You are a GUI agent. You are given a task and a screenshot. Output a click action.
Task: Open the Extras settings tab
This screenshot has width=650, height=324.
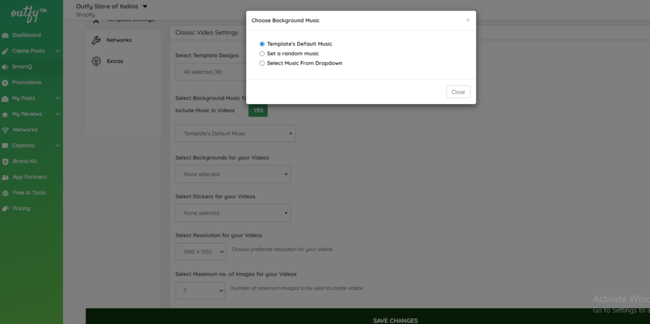[x=114, y=62]
